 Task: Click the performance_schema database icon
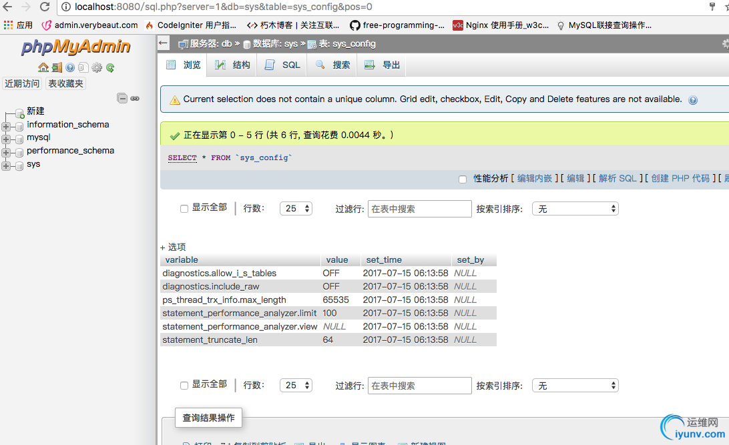coord(19,152)
